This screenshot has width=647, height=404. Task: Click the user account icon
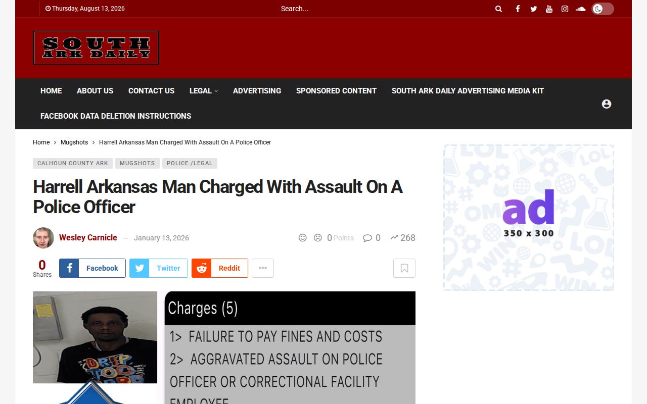[607, 104]
